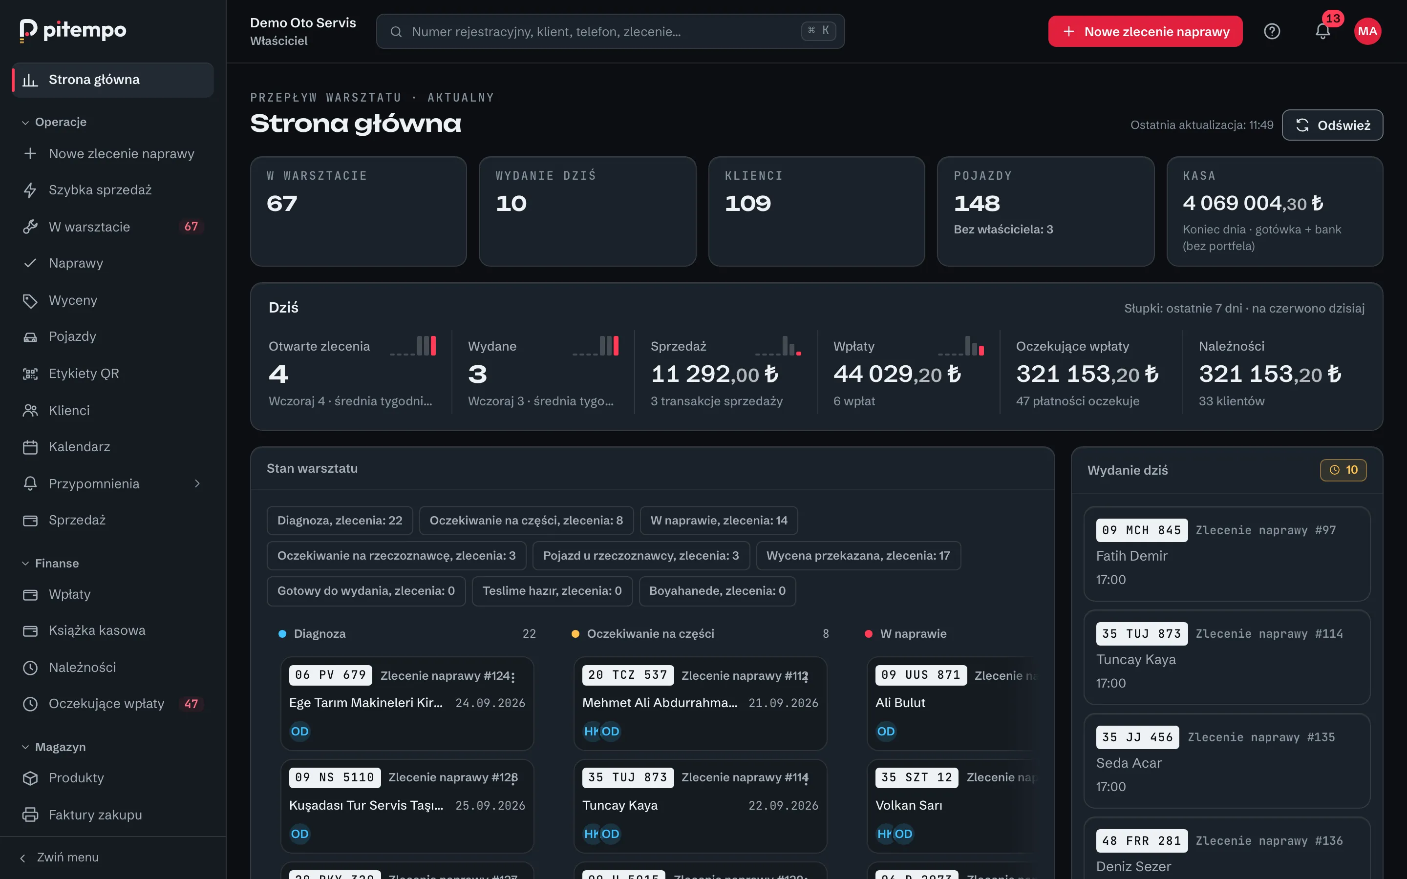Click the Odśwież refresh button
The height and width of the screenshot is (879, 1407).
(x=1332, y=125)
